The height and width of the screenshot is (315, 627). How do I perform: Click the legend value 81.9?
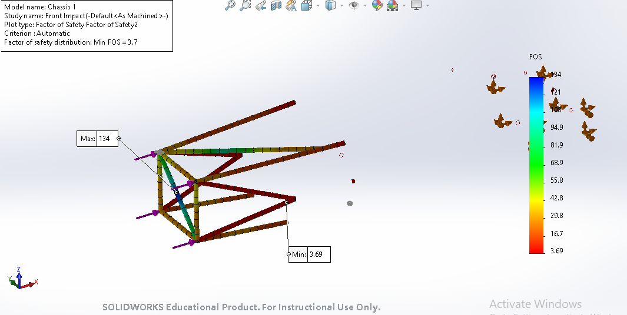556,145
